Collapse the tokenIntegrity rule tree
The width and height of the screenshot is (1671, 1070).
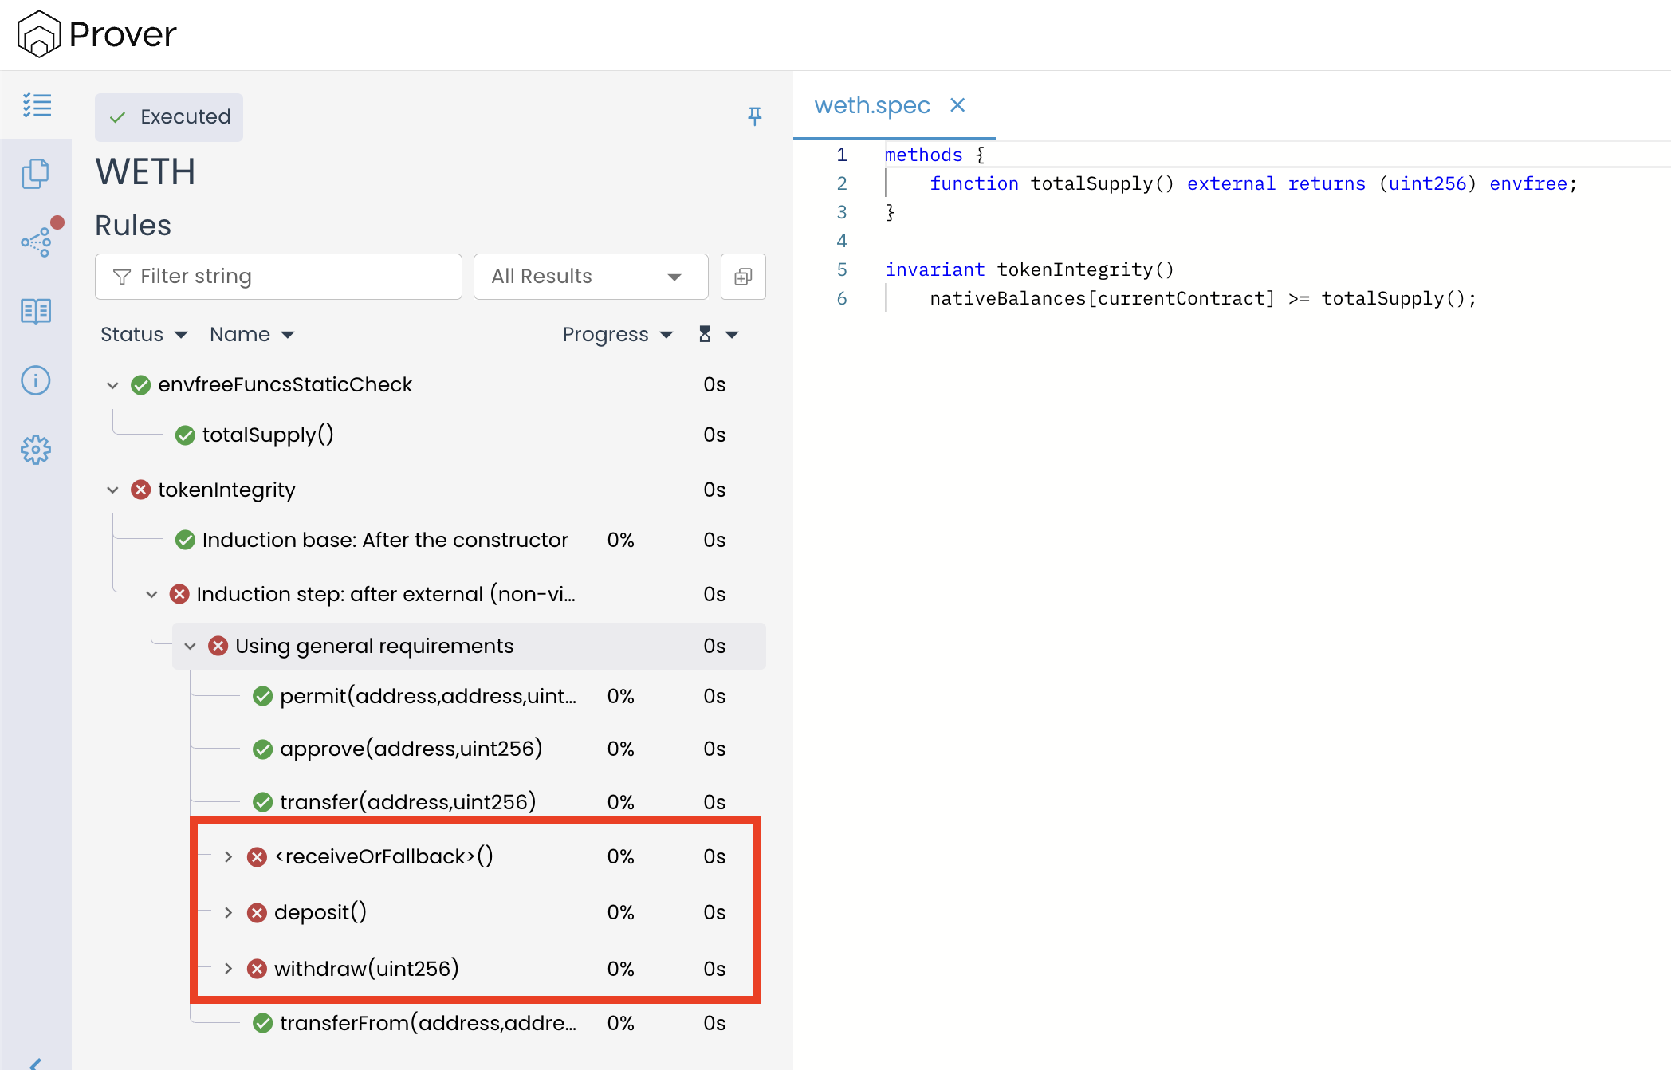click(x=112, y=490)
